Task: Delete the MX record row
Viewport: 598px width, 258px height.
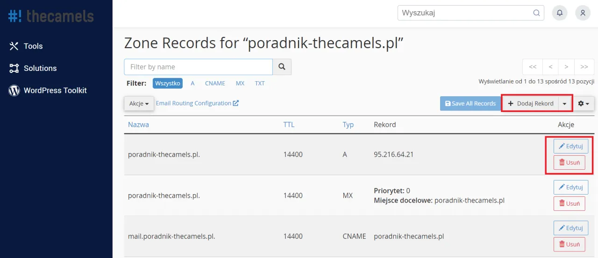Action: [569, 203]
